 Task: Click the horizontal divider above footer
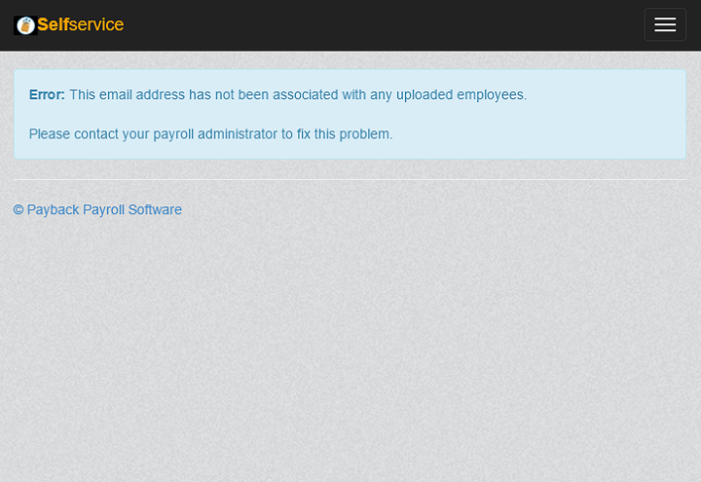(x=350, y=179)
